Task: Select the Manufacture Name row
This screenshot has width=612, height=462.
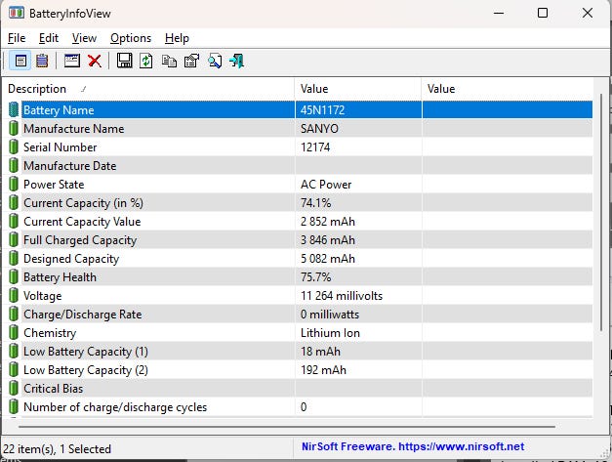Action: [x=73, y=129]
